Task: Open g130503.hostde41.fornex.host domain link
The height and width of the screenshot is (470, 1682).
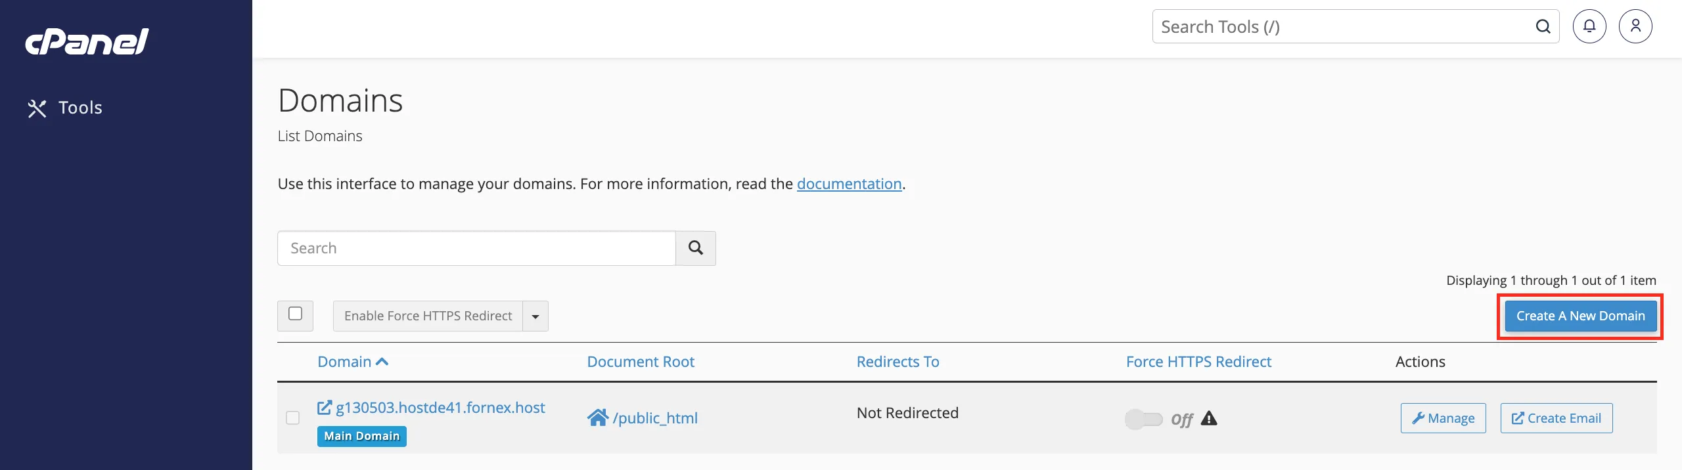Action: [x=440, y=408]
